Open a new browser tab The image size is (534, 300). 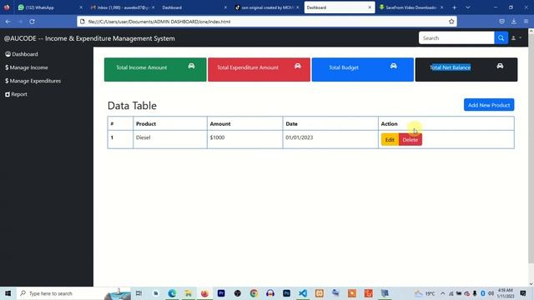click(454, 7)
